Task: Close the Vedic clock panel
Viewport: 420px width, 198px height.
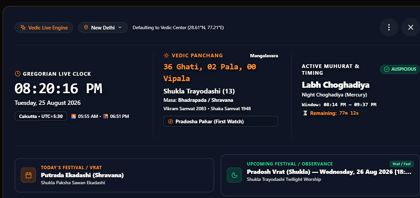Action: pos(411,27)
